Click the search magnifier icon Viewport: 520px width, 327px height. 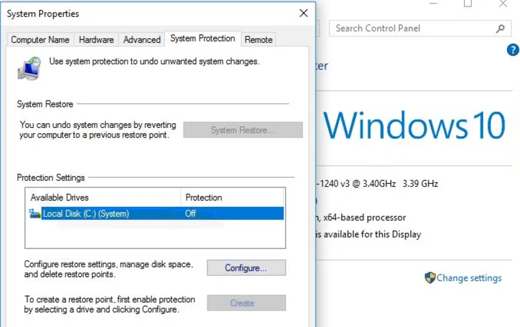[x=500, y=29]
